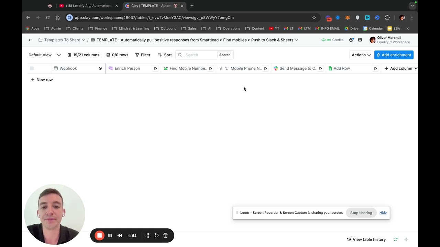Hide the Loom sharing banner
The width and height of the screenshot is (440, 247).
coord(383,213)
